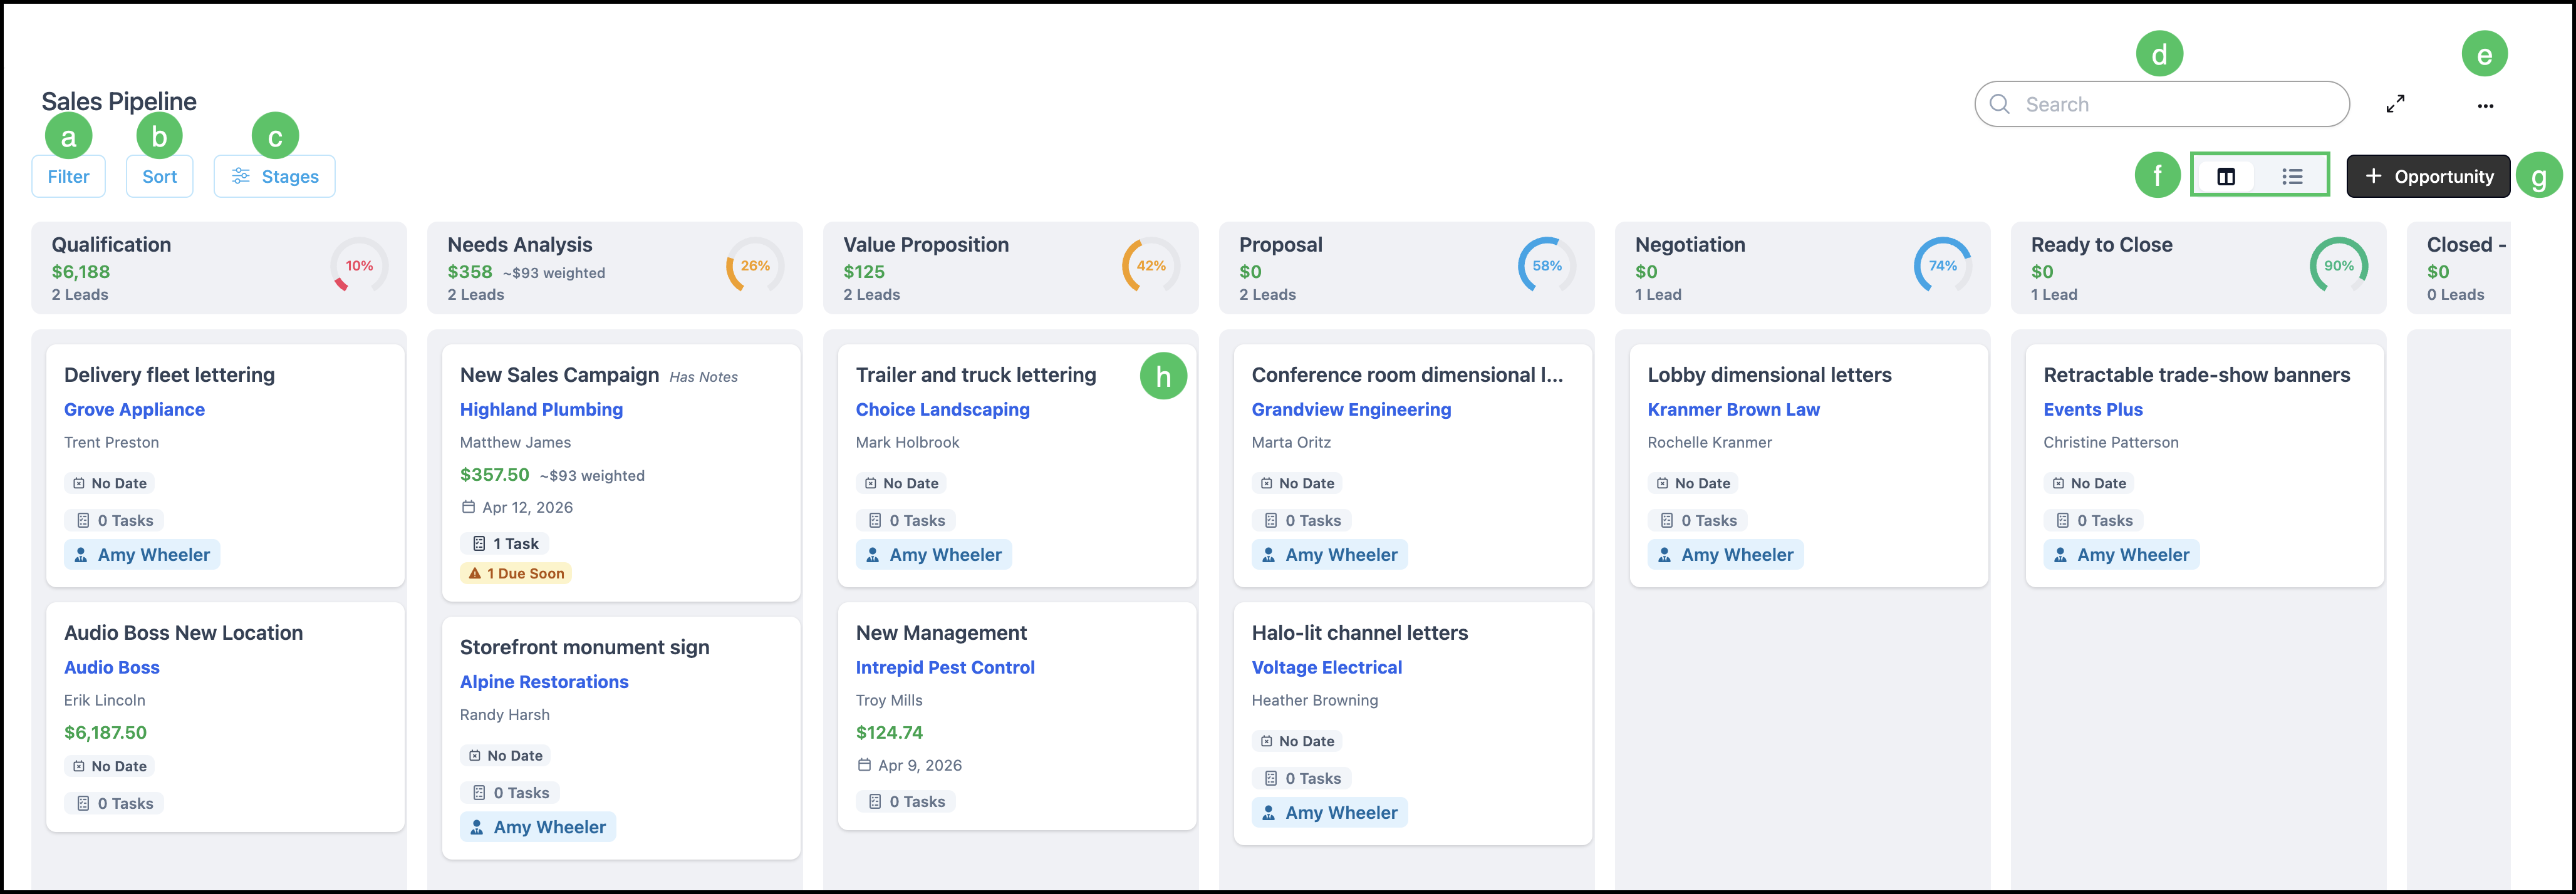Click Amy Wheeler assignee on Delivery fleet lettering

pos(142,555)
